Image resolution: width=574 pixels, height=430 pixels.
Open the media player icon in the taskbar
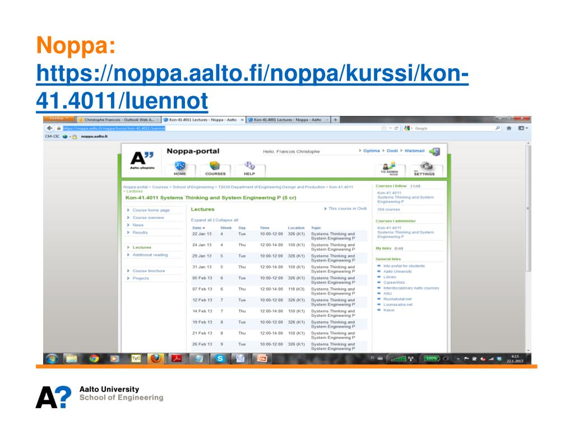coord(114,359)
